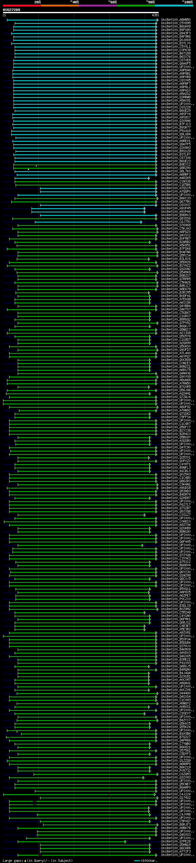This screenshot has width=196, height=863.
Task: Select hit label UniRef100_A9XP44
Action: [x=176, y=212]
